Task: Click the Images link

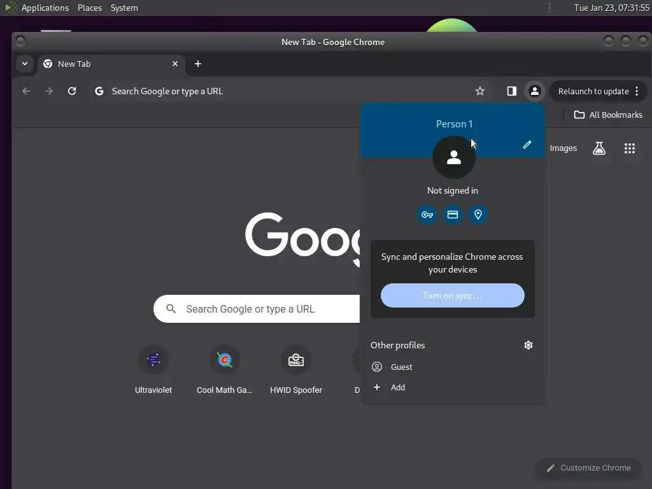Action: tap(563, 148)
